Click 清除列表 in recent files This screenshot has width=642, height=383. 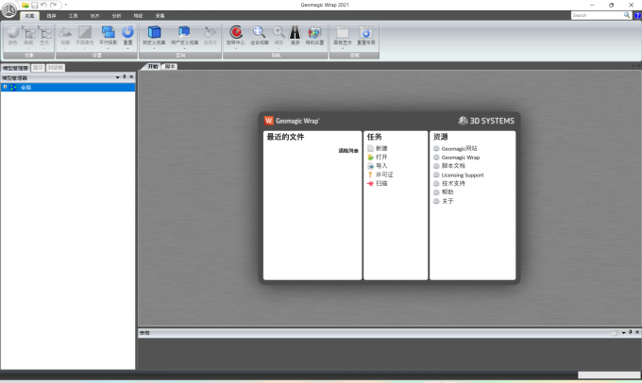click(x=348, y=151)
